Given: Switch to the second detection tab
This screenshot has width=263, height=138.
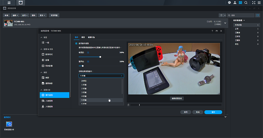Looking at the screenshot, I should pyautogui.click(x=83, y=37).
